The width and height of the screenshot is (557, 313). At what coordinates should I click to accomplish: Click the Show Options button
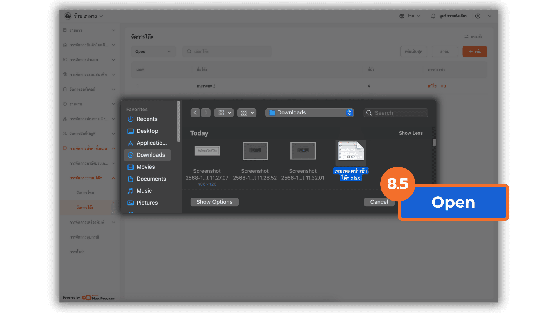(214, 202)
